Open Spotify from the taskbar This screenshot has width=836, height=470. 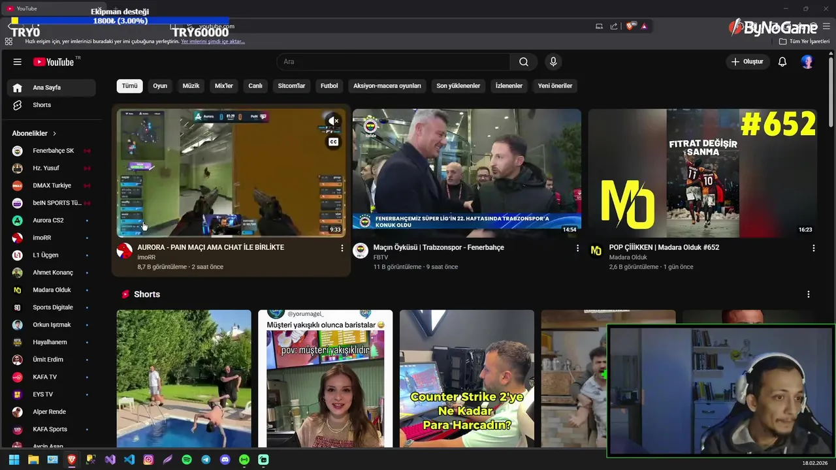coord(187,460)
